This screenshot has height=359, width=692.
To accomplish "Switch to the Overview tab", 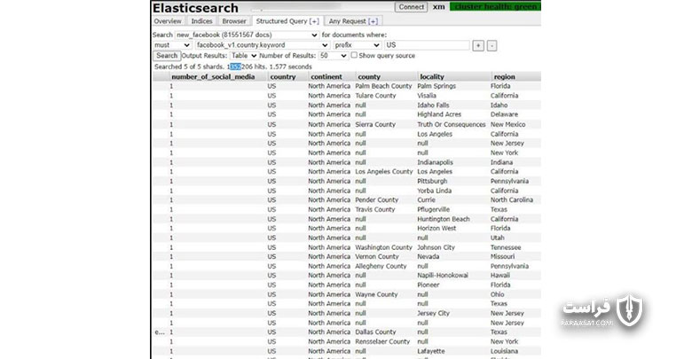I will [x=168, y=21].
